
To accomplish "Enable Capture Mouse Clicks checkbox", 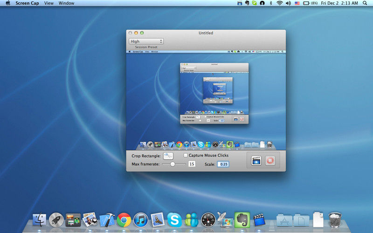I will click(186, 155).
